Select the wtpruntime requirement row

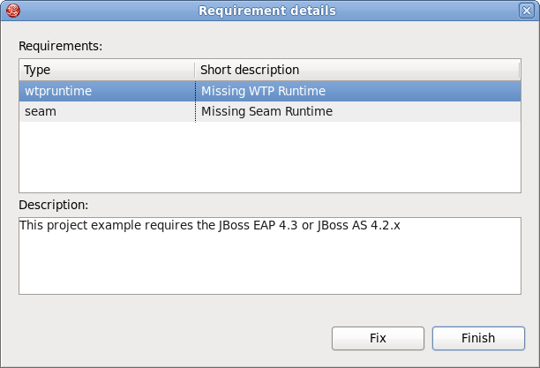[58, 91]
